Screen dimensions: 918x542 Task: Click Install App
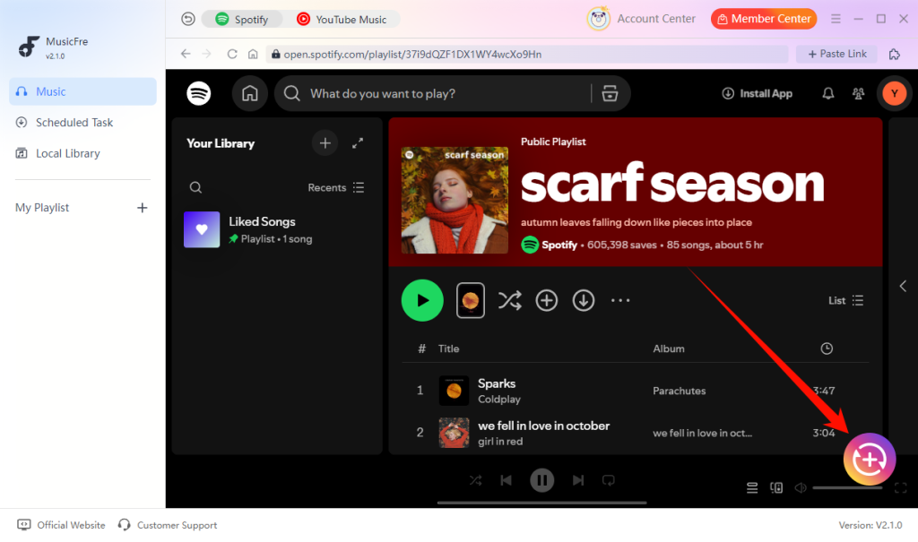pyautogui.click(x=757, y=94)
